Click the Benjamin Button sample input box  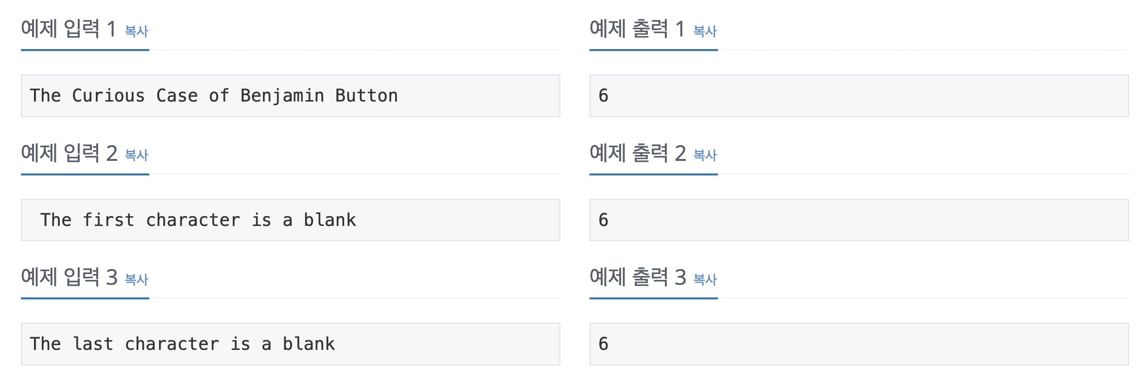[x=290, y=96]
